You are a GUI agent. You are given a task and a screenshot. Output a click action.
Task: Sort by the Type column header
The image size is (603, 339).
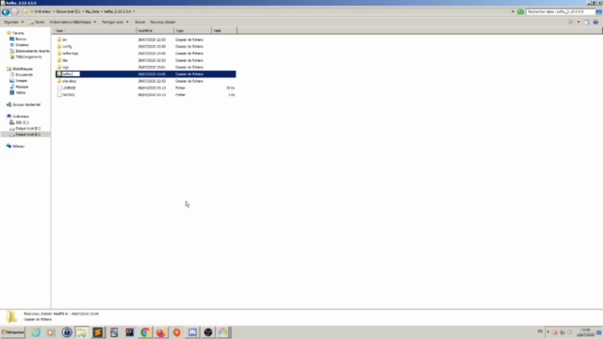(x=192, y=31)
